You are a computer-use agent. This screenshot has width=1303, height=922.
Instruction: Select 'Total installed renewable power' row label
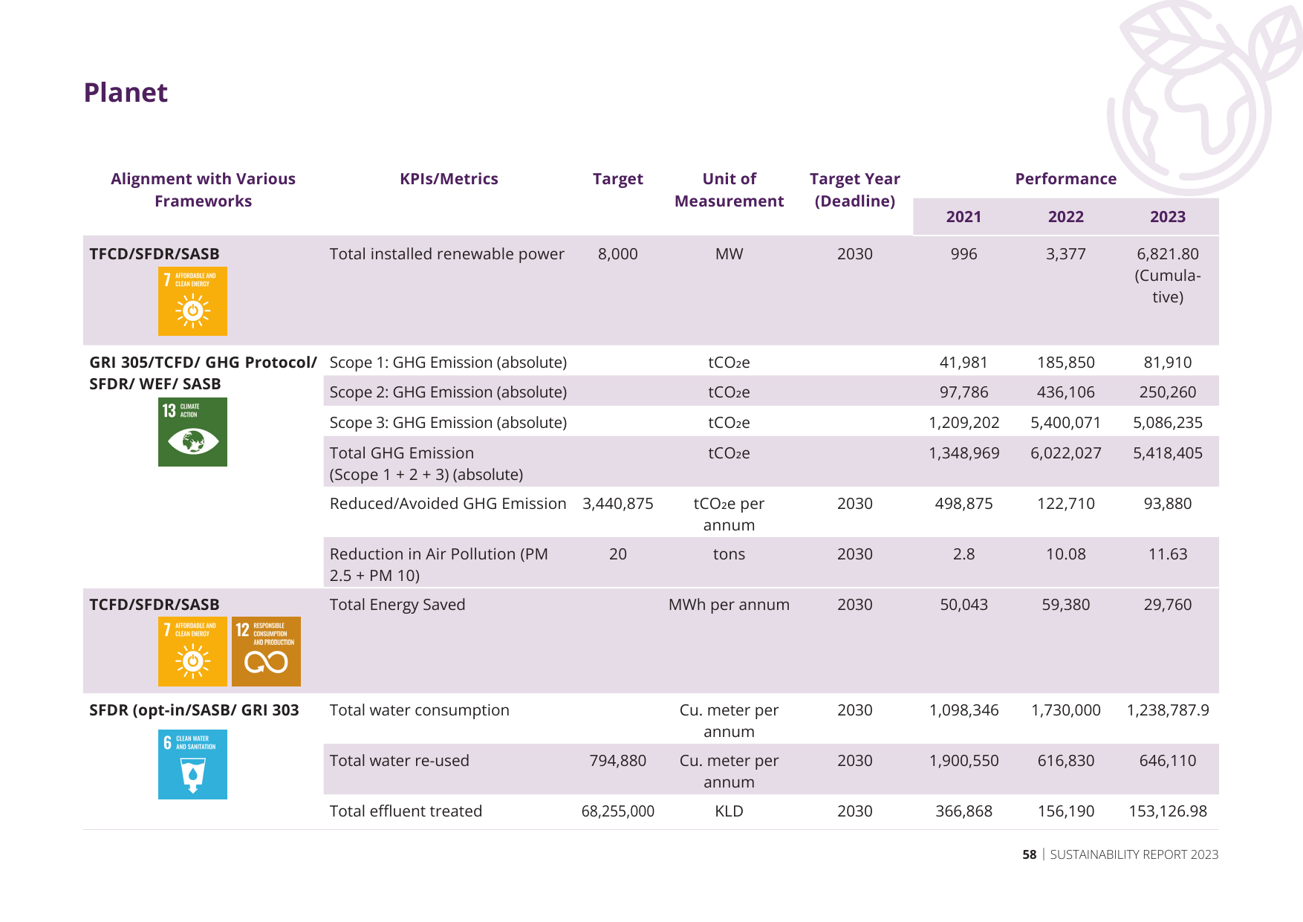click(447, 254)
